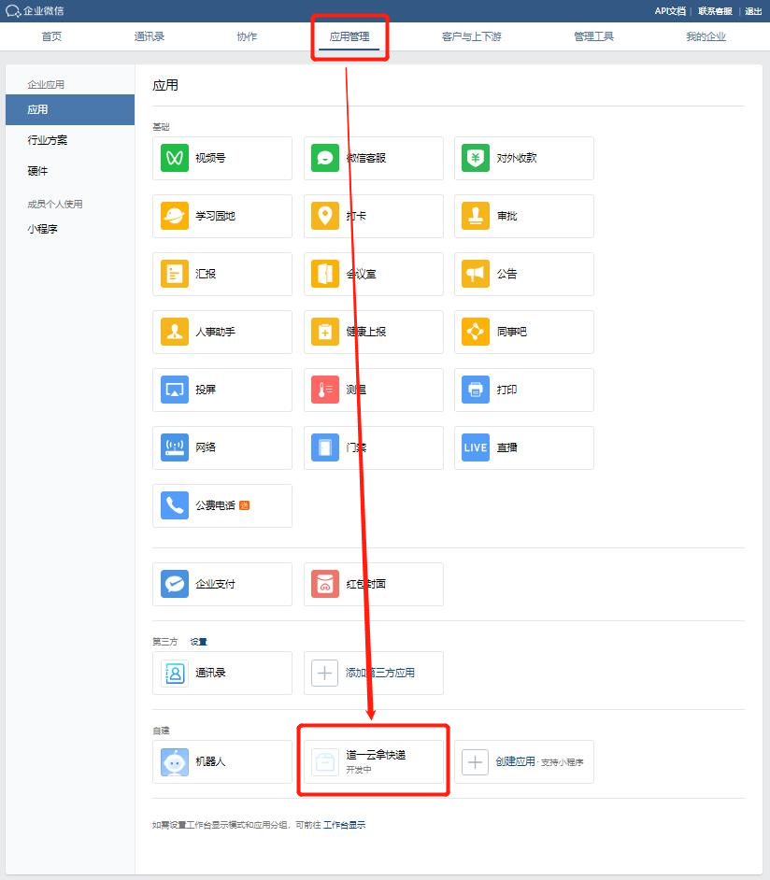770x880 pixels.
Task: Click the 机器人 robot icon
Action: click(x=175, y=761)
